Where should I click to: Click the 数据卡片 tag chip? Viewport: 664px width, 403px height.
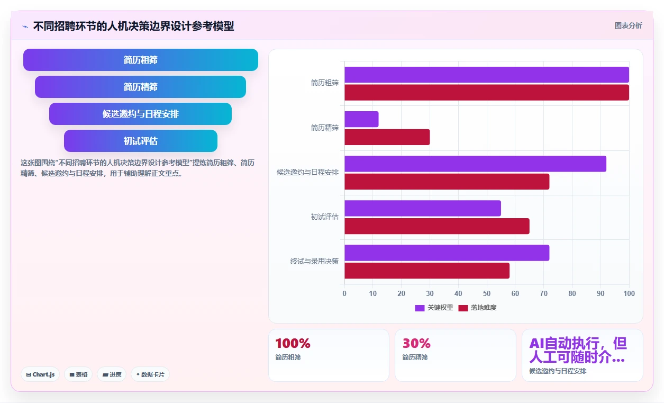click(x=150, y=374)
